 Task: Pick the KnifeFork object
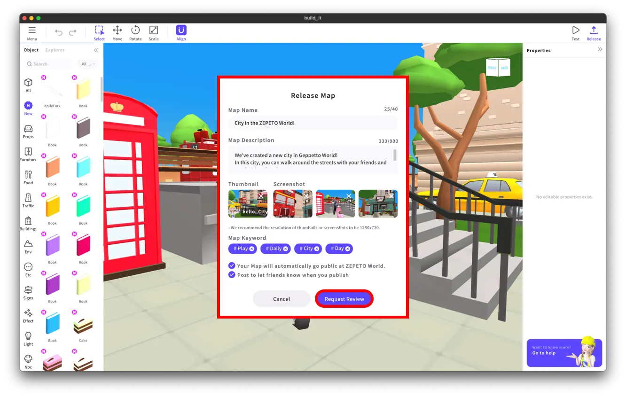click(x=52, y=92)
